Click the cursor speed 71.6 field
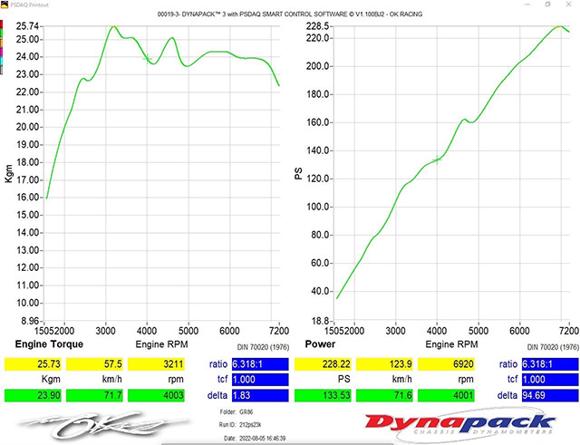 pyautogui.click(x=384, y=395)
